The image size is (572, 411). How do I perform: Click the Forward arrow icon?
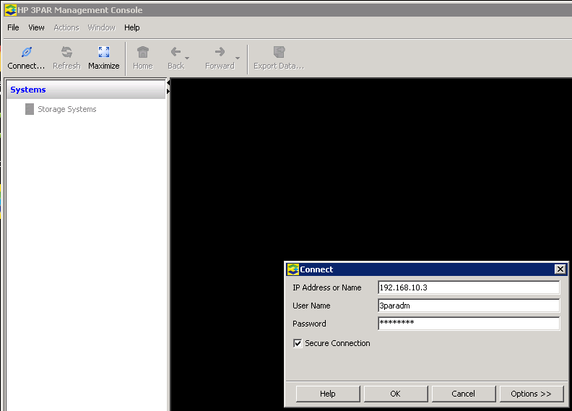(x=220, y=52)
